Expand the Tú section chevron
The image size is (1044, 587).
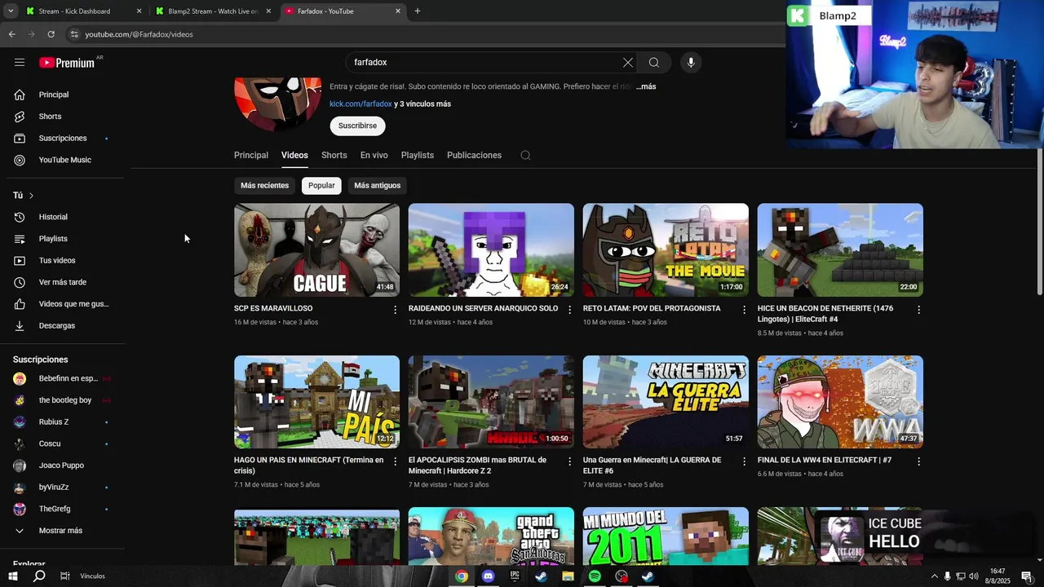coord(31,196)
